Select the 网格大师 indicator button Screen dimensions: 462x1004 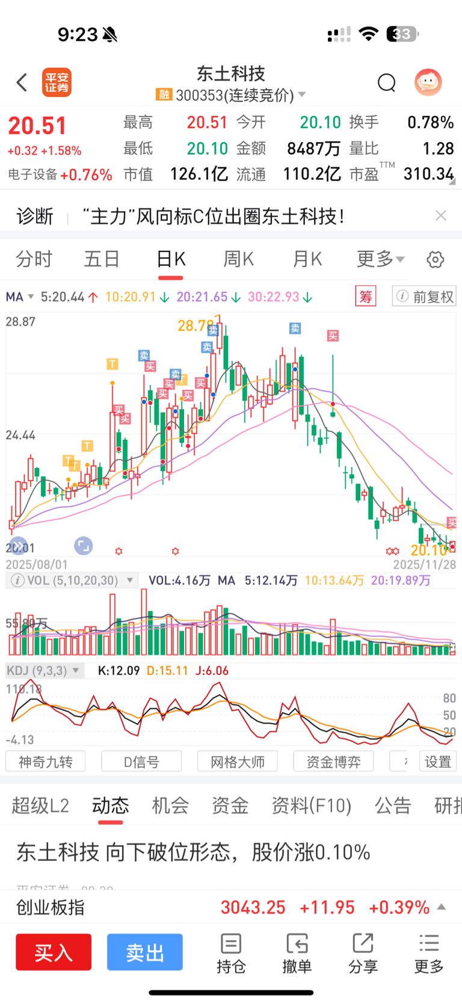238,762
